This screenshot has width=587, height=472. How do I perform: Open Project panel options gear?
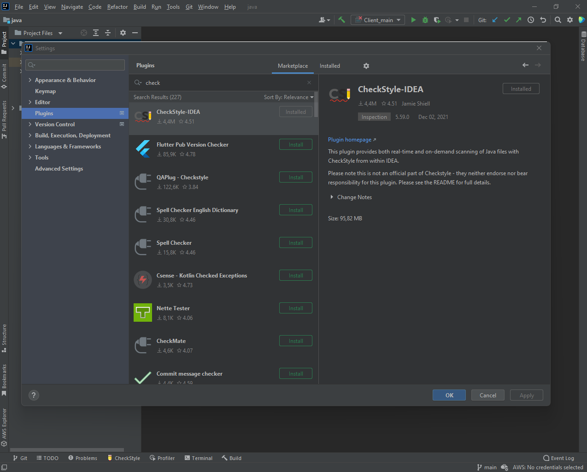[123, 33]
